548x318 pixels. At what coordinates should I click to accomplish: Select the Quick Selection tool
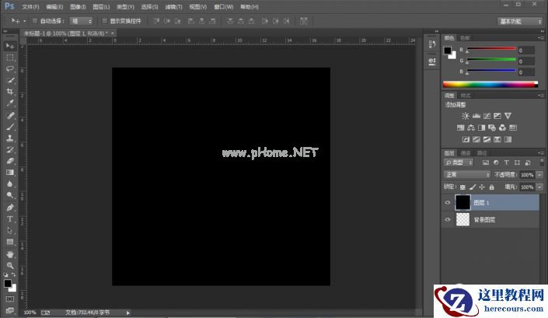coord(10,80)
